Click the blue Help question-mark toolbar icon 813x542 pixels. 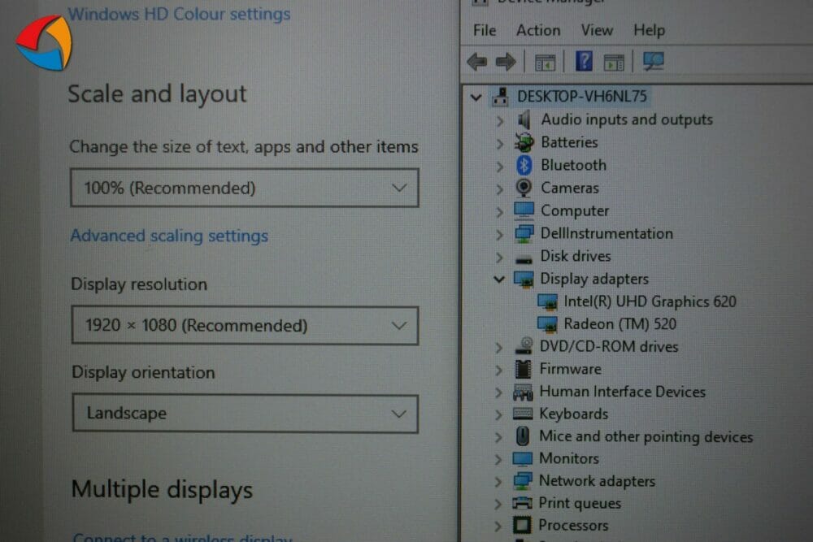584,61
